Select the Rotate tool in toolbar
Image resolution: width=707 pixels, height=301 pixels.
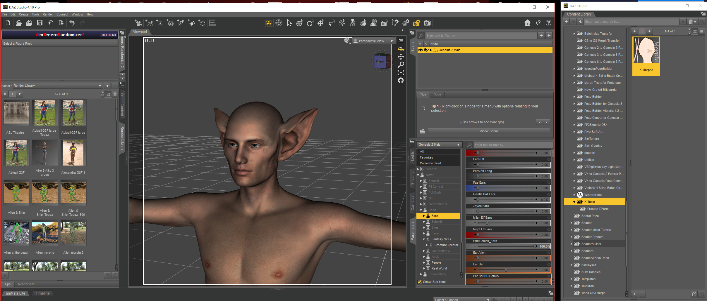[x=310, y=23]
